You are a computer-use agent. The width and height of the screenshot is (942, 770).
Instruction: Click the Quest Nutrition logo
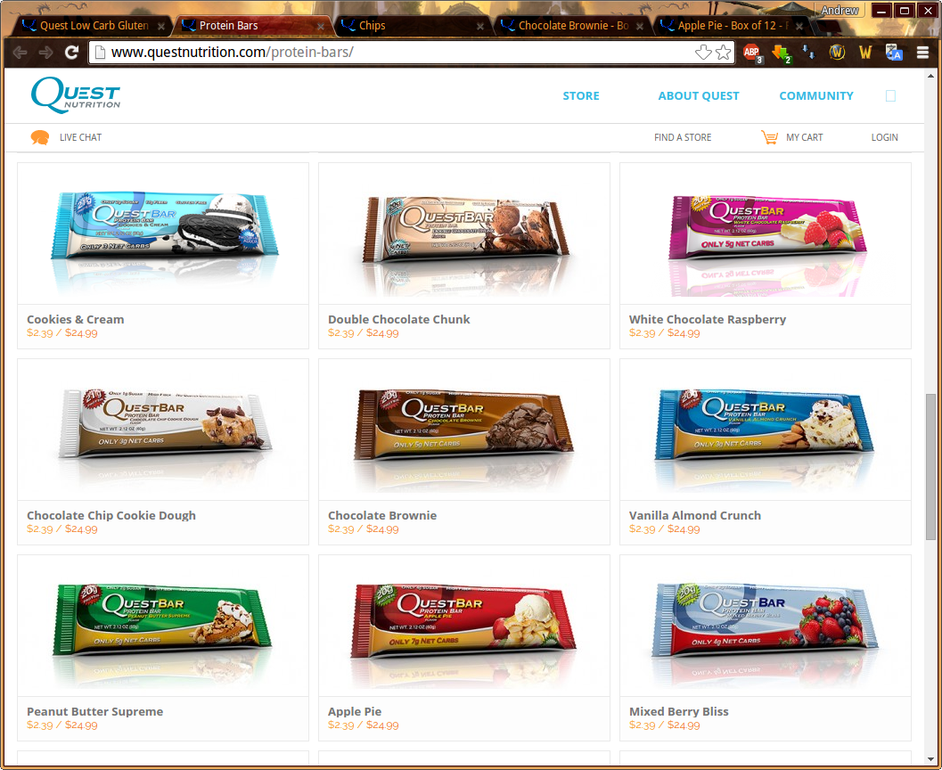76,95
